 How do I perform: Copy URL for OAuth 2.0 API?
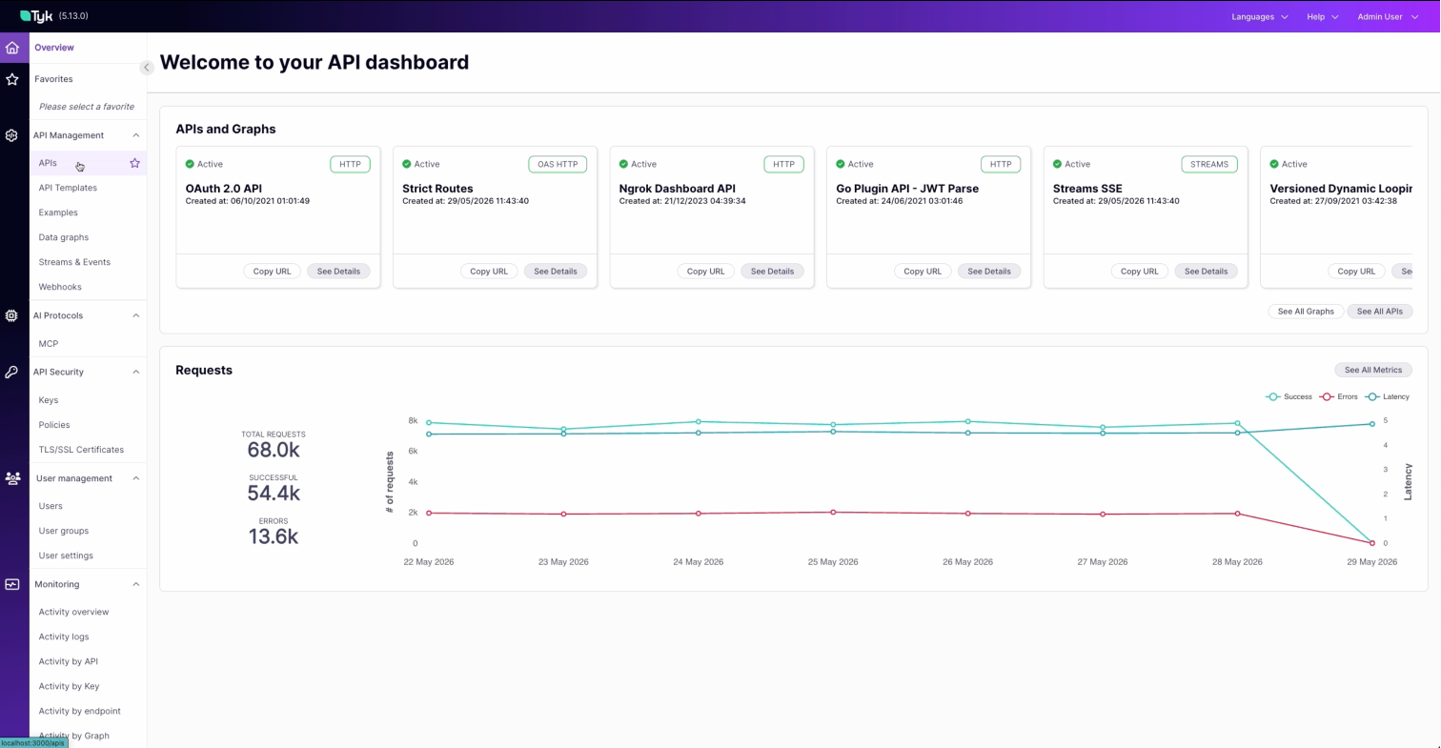pyautogui.click(x=272, y=272)
